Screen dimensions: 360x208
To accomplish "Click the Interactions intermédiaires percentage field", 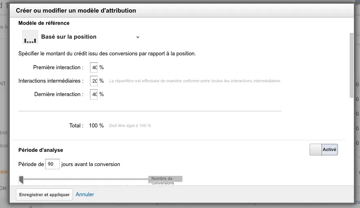I will click(x=94, y=81).
